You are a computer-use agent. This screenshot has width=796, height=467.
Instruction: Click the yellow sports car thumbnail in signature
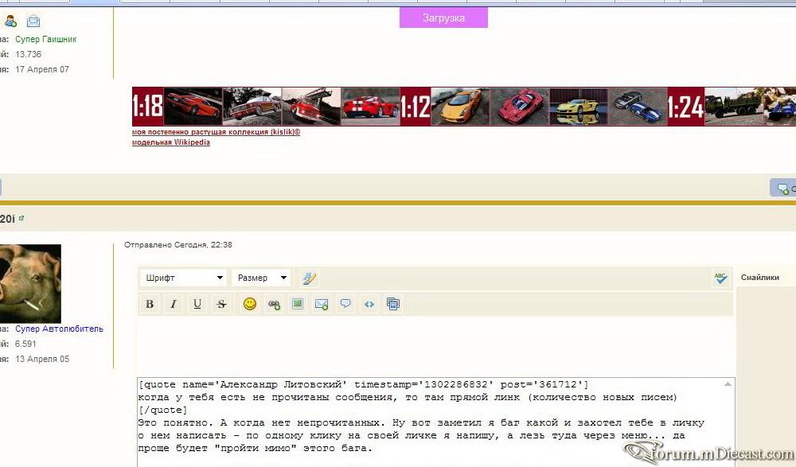(x=578, y=107)
